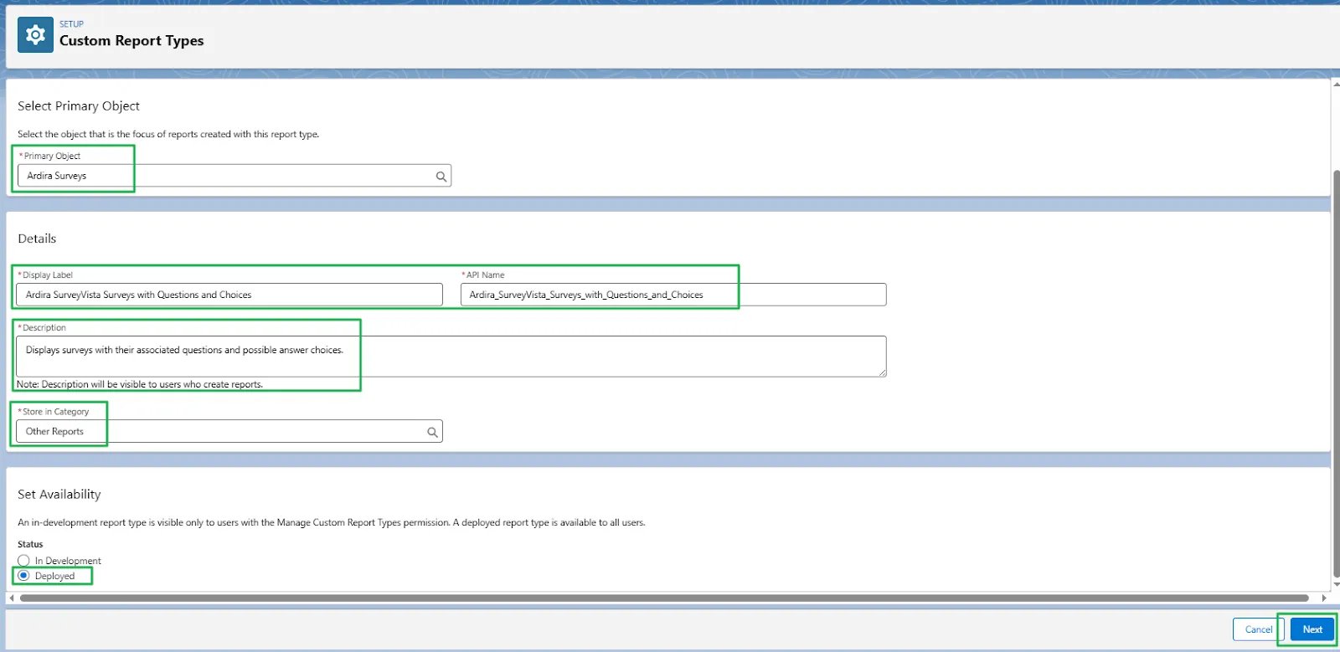Viewport: 1340px width, 652px height.
Task: Click the Set Availability section heading
Action: 59,495
